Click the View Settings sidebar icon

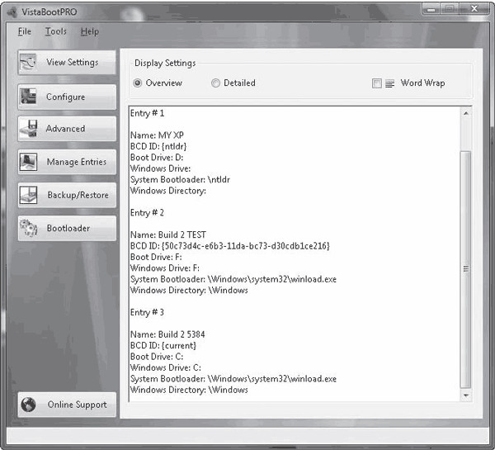coord(29,63)
